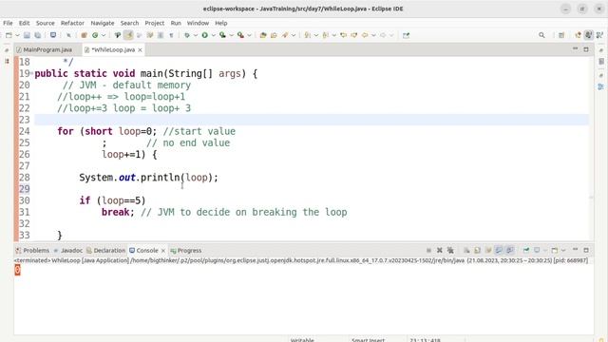Expand the Coverage dropdown arrow
This screenshot has height=342, width=608.
click(x=232, y=35)
